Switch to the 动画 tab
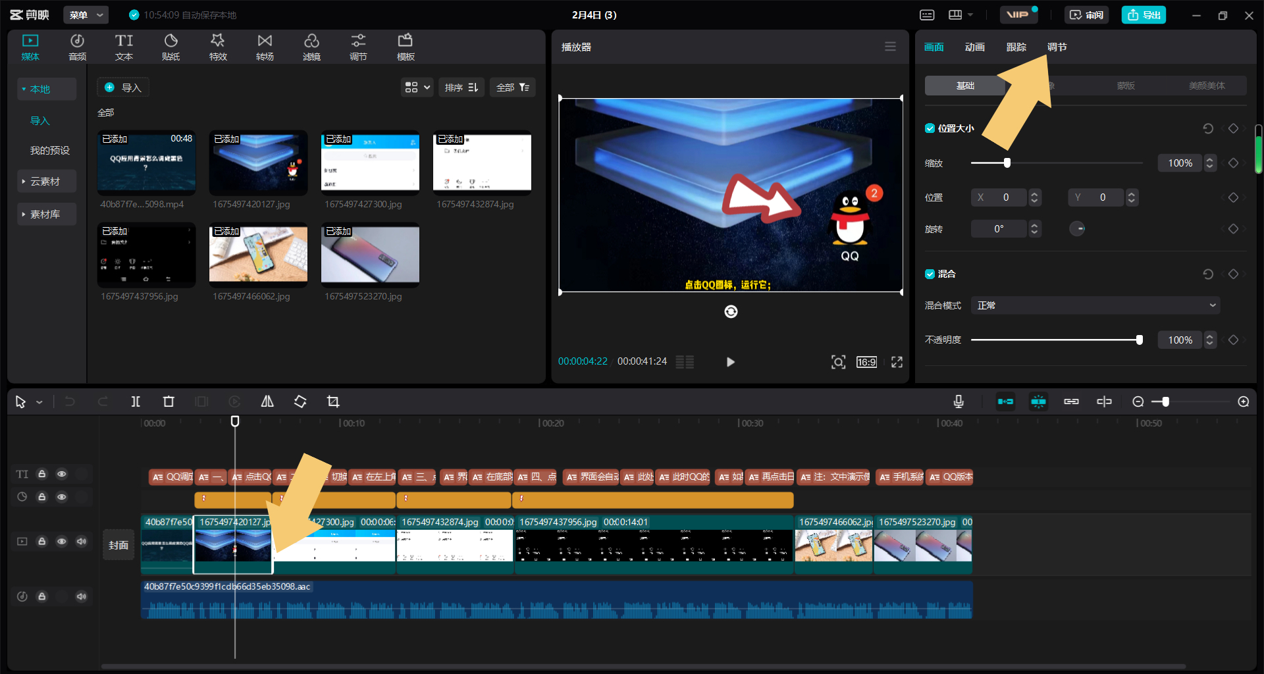This screenshot has width=1264, height=674. coord(974,47)
